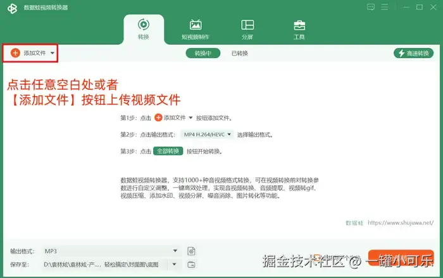The height and width of the screenshot is (278, 443).
Task: Click the text 第3步: 点击
Action: (136, 152)
